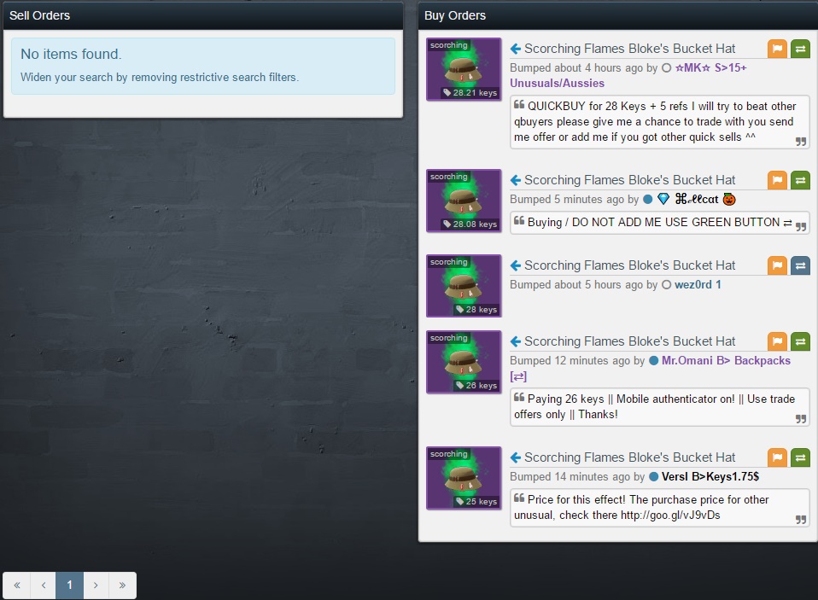
Task: Click green trade offer button on Versl's listing
Action: 800,457
